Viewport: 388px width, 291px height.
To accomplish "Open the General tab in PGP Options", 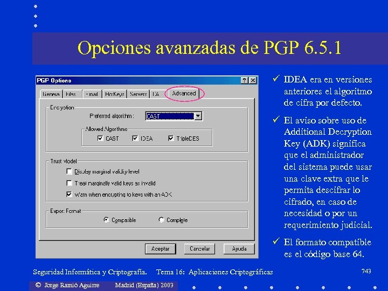I will [x=51, y=94].
